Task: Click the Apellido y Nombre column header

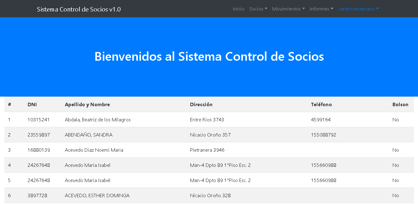Action: pyautogui.click(x=87, y=105)
